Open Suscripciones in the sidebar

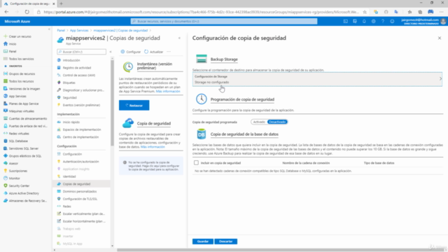point(17,171)
